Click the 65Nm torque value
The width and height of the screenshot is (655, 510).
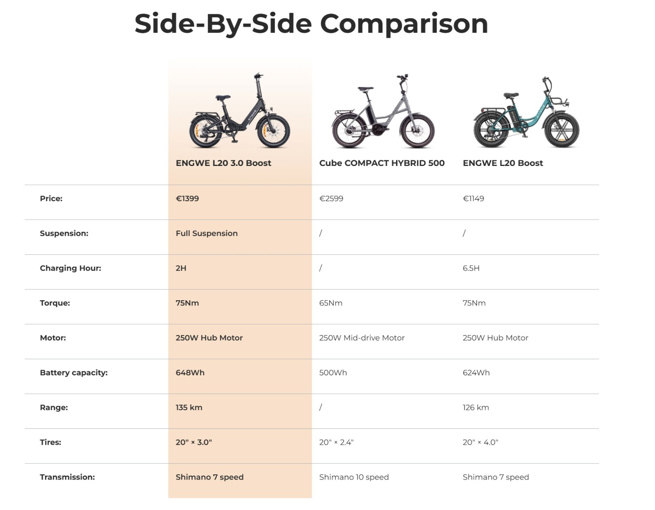pos(331,303)
